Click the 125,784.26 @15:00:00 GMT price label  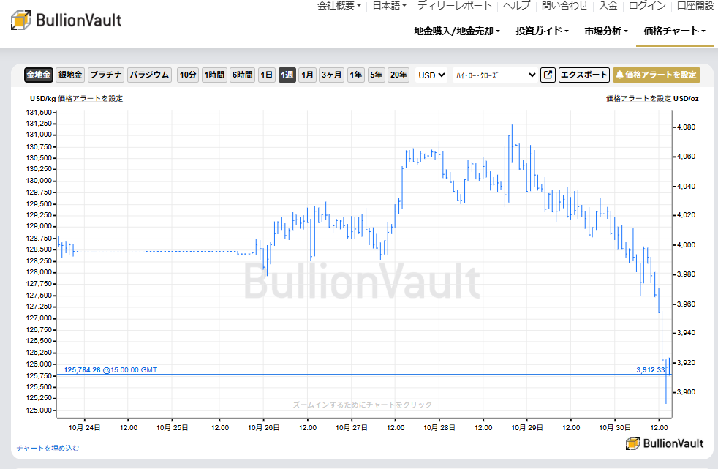110,370
